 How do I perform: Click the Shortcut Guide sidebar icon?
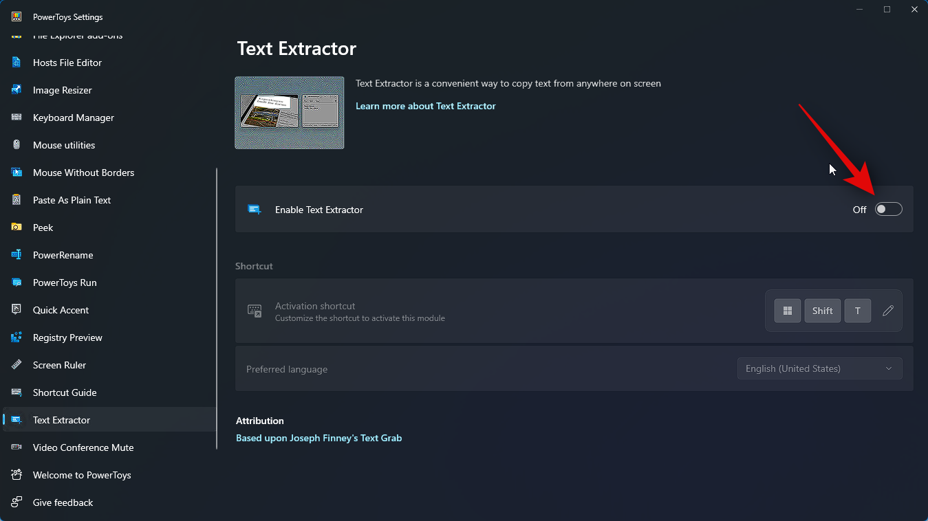[17, 392]
